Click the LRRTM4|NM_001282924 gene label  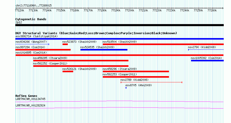(30, 105)
